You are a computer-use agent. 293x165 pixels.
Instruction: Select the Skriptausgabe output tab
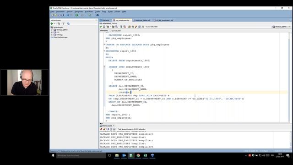[x=107, y=126]
